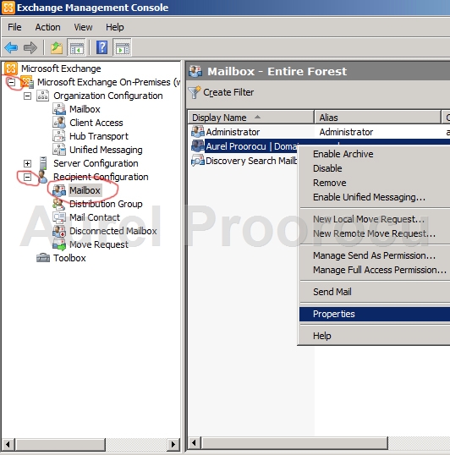Click the Distribution Group node icon
The image size is (450, 455).
point(59,204)
